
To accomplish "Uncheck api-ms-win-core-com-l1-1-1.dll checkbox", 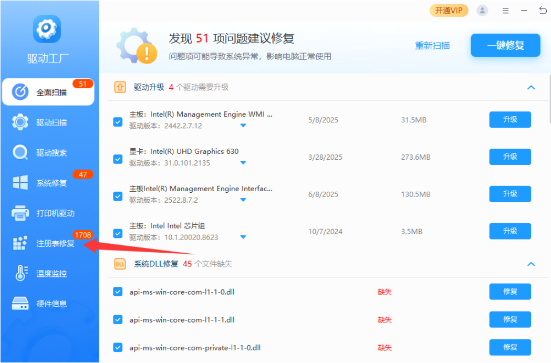I will pyautogui.click(x=118, y=319).
